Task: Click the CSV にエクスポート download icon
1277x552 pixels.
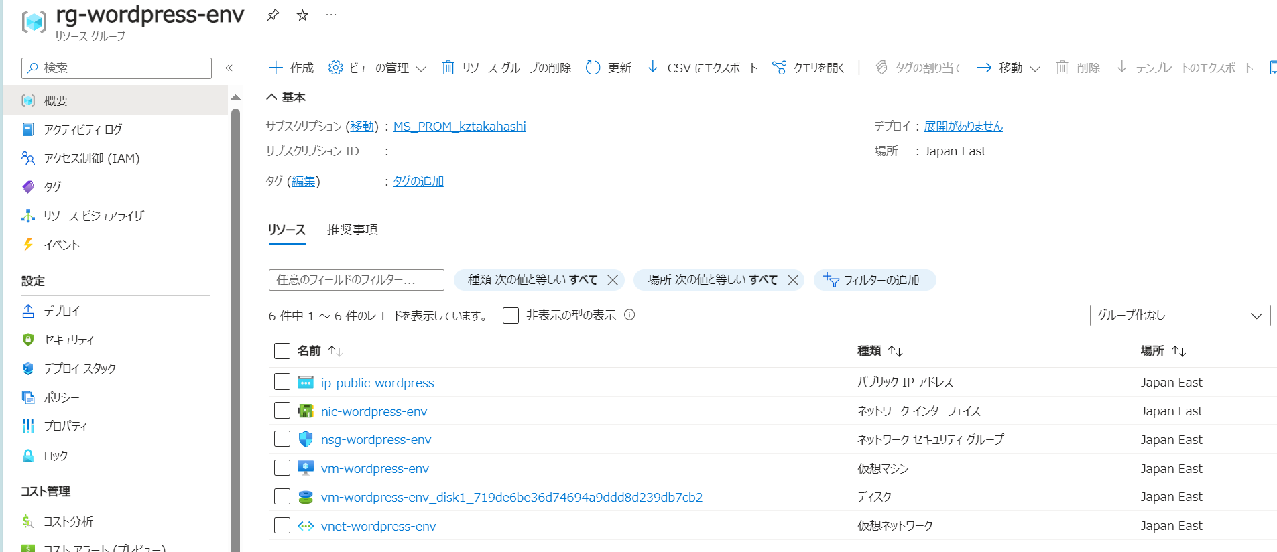Action: (652, 68)
